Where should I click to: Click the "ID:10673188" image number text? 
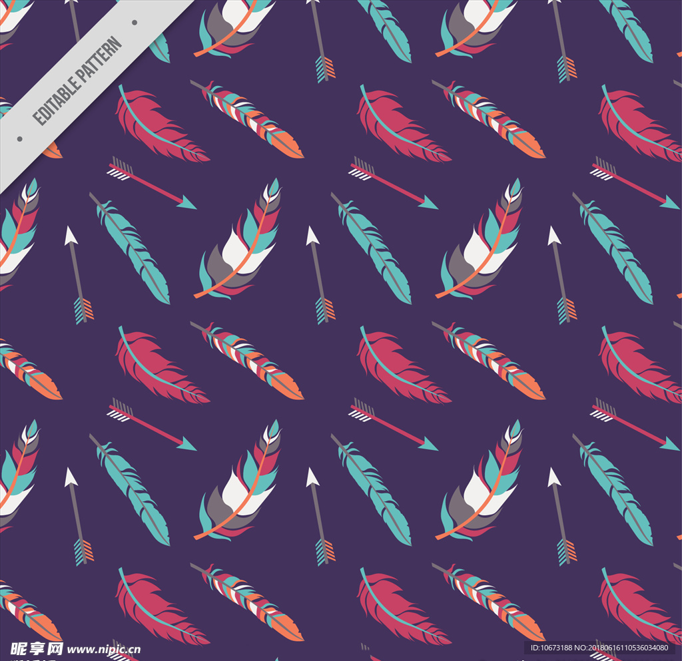[x=551, y=648]
